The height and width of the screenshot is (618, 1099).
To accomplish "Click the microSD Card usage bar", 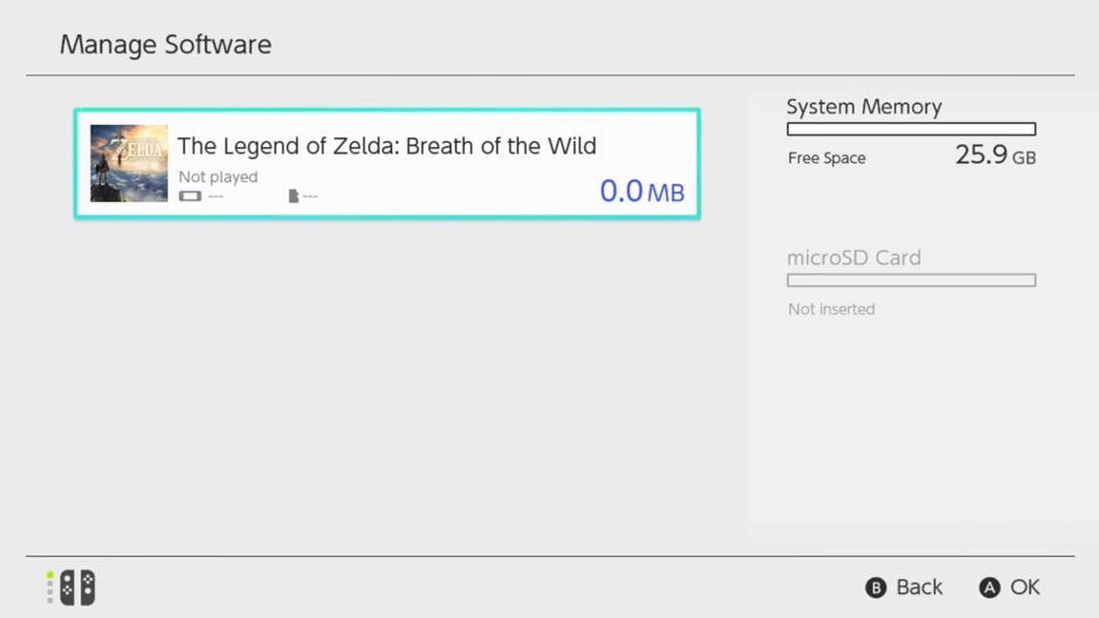I will coord(911,280).
